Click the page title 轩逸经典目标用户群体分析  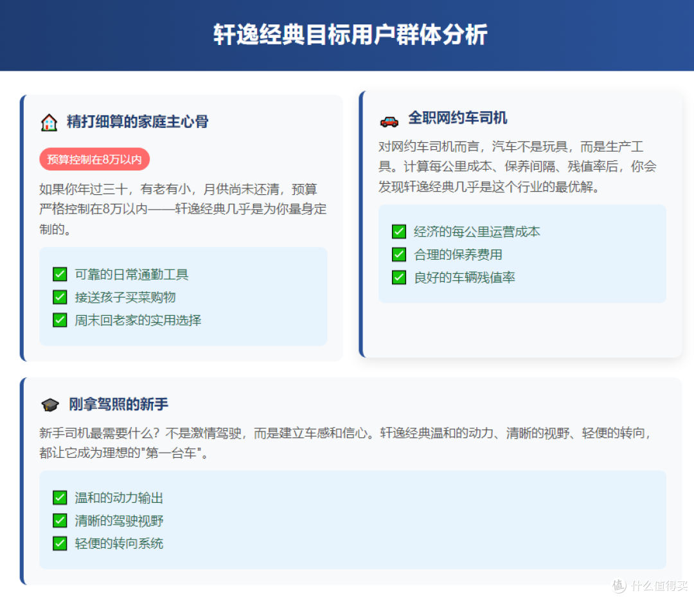coord(351,34)
